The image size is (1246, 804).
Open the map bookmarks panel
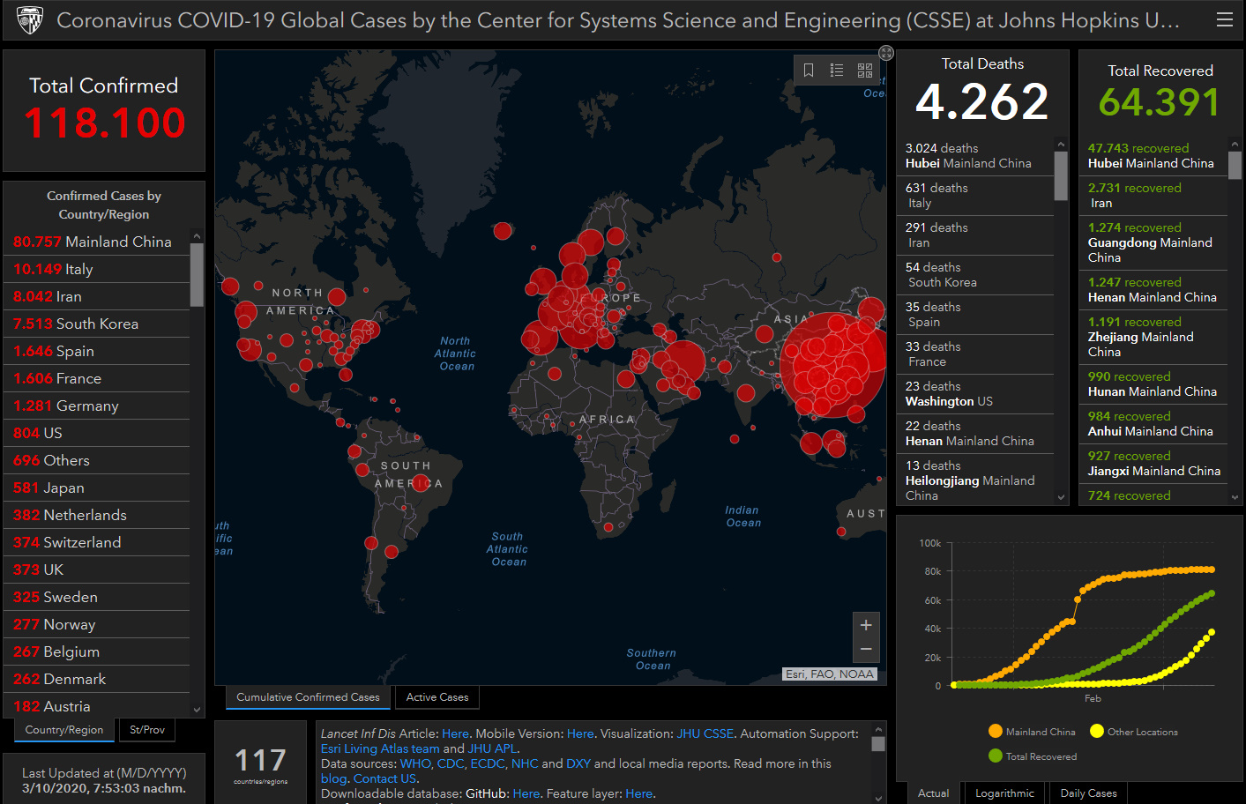coord(809,71)
